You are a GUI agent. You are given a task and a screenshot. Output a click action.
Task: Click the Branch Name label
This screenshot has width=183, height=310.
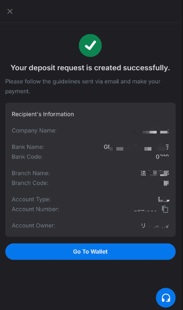tap(31, 173)
